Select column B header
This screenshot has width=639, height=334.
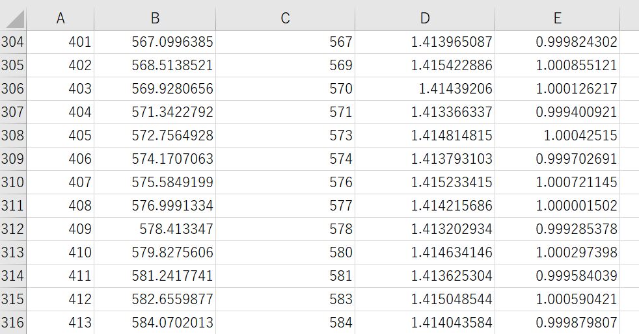click(155, 18)
